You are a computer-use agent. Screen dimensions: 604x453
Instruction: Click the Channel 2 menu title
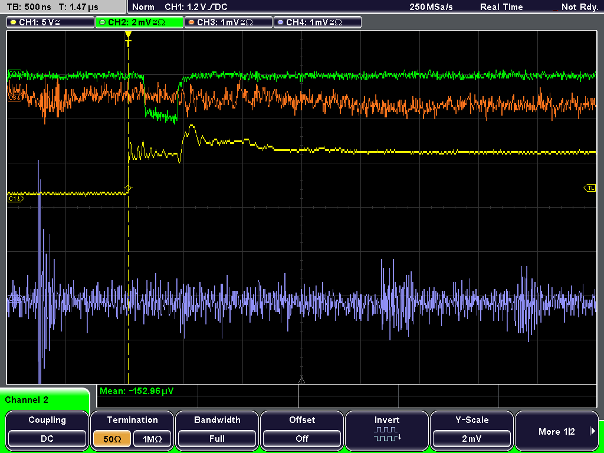[x=27, y=400]
